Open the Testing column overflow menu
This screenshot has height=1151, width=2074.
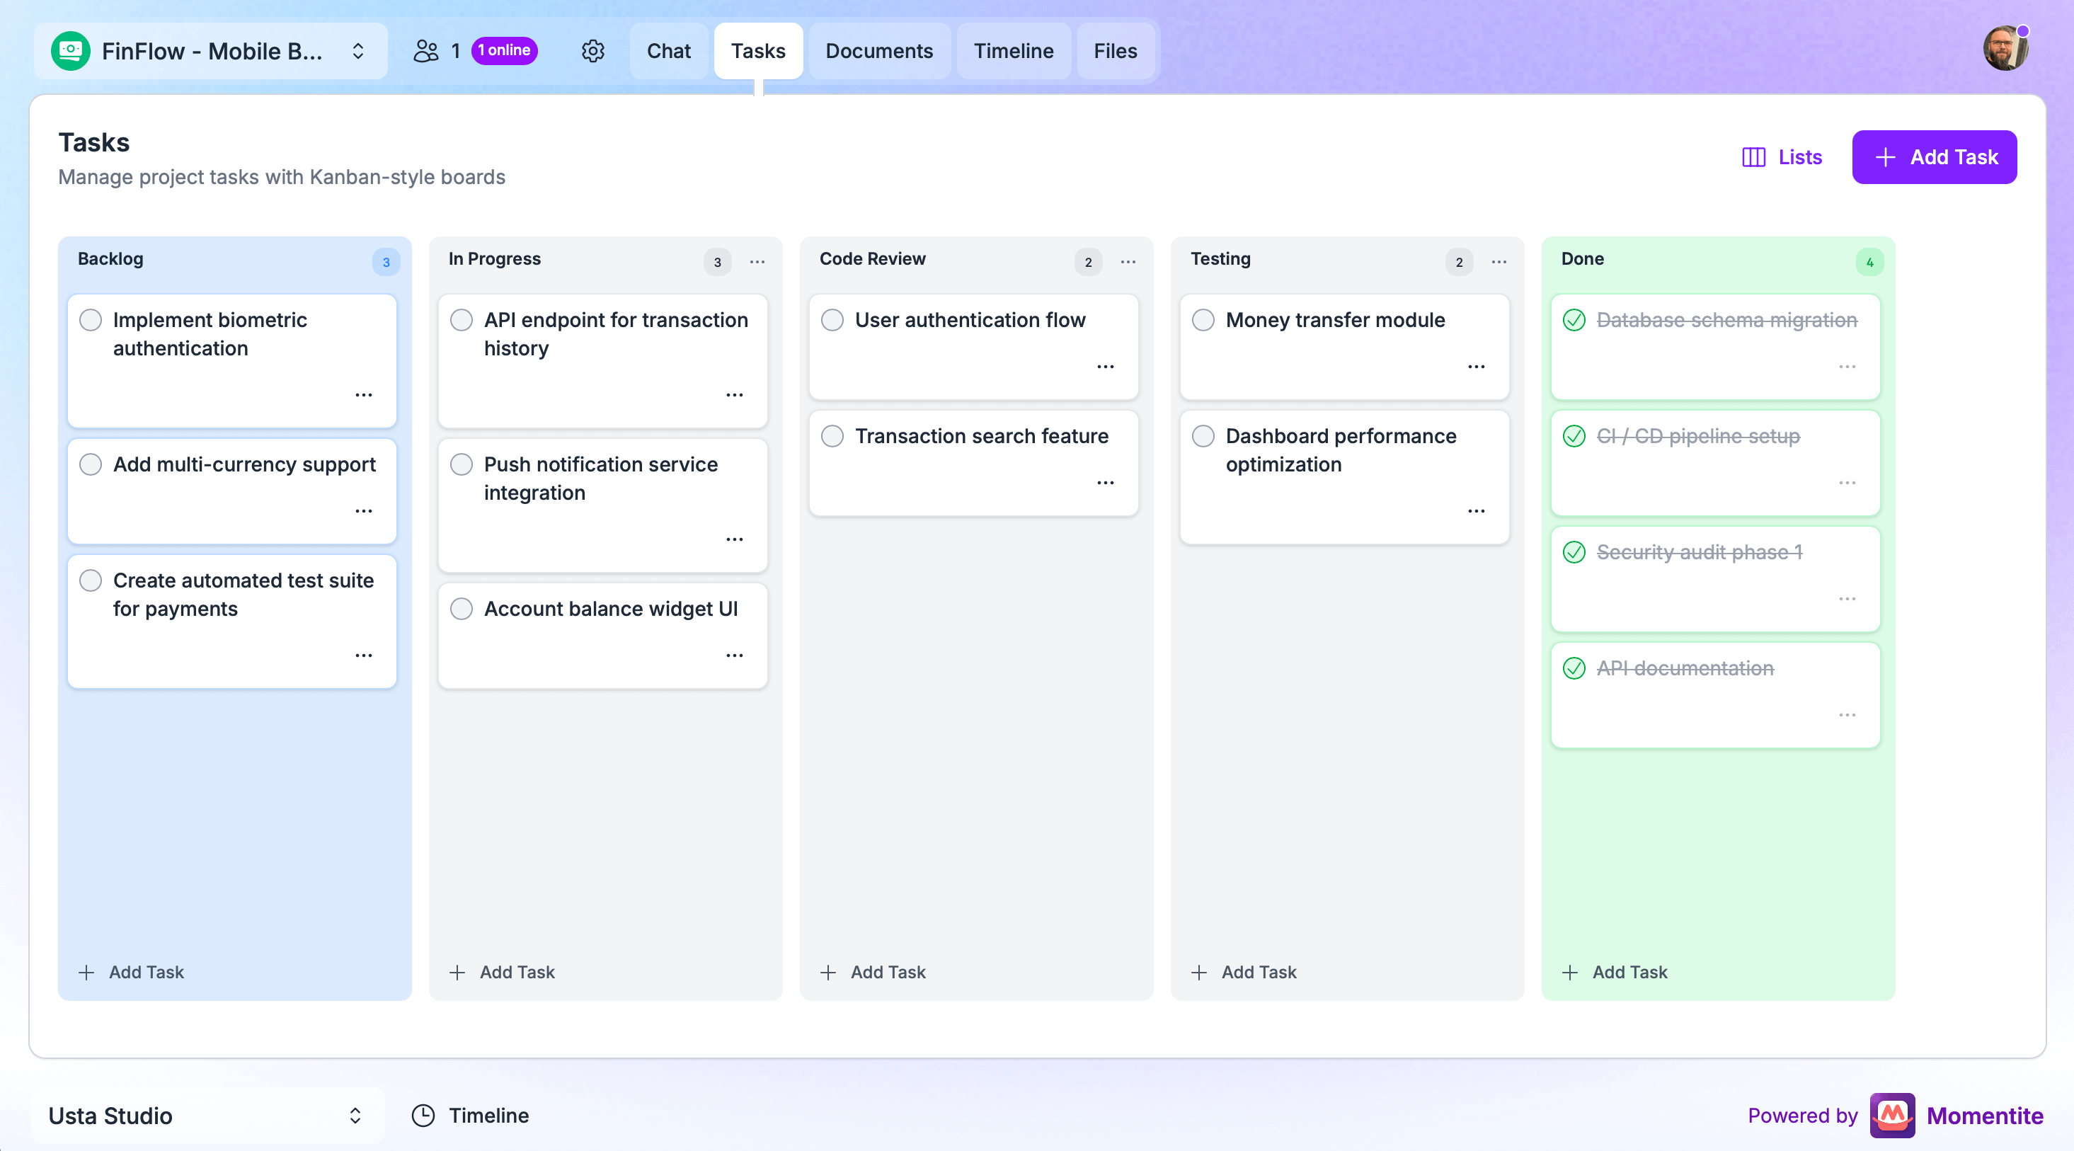click(1498, 262)
